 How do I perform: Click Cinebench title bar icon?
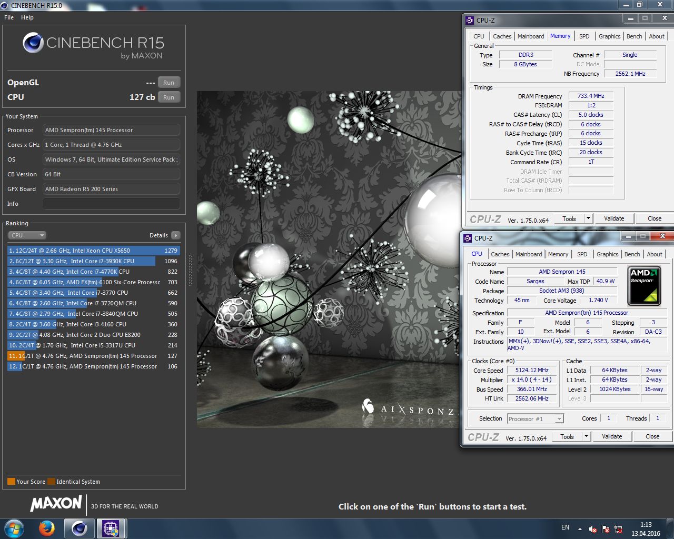point(5,5)
